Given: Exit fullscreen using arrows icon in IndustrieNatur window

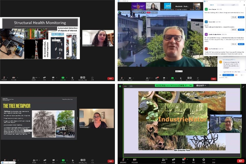Looking at the screenshot, I should click(x=243, y=87).
